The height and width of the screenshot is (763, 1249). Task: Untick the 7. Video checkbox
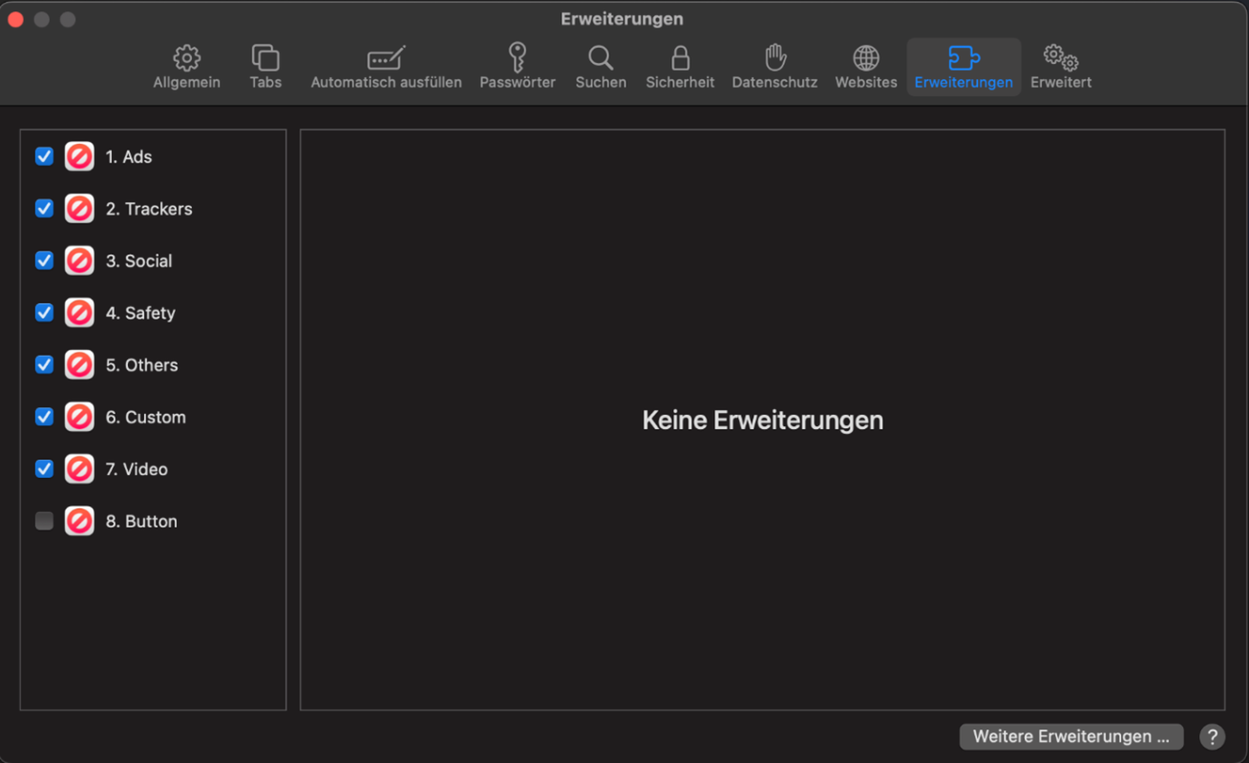coord(44,468)
